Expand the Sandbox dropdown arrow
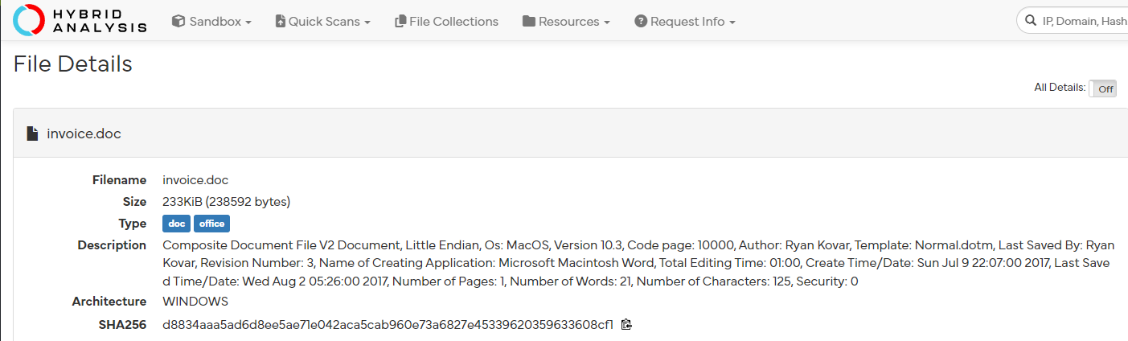Screen dimensions: 1128x341 pos(248,23)
